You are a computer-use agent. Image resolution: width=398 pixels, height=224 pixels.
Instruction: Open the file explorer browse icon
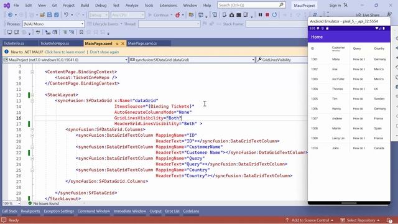pos(191,15)
